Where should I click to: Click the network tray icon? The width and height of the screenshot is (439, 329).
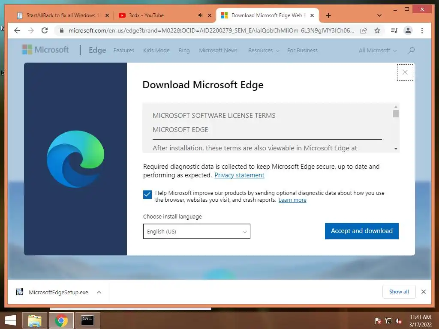pos(388,320)
